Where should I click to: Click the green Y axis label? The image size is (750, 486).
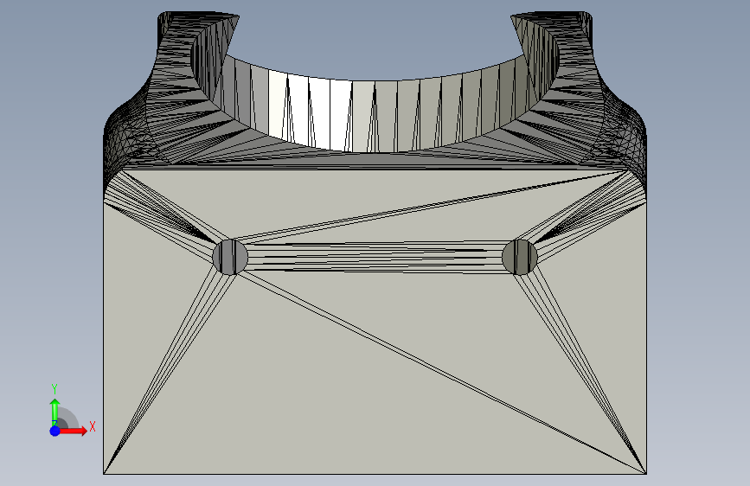pos(54,389)
